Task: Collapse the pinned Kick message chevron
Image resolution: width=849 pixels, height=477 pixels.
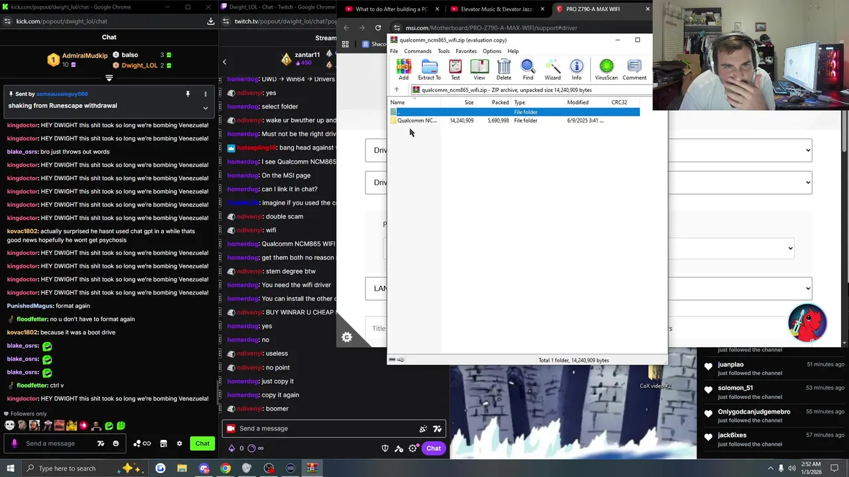Action: 206,107
